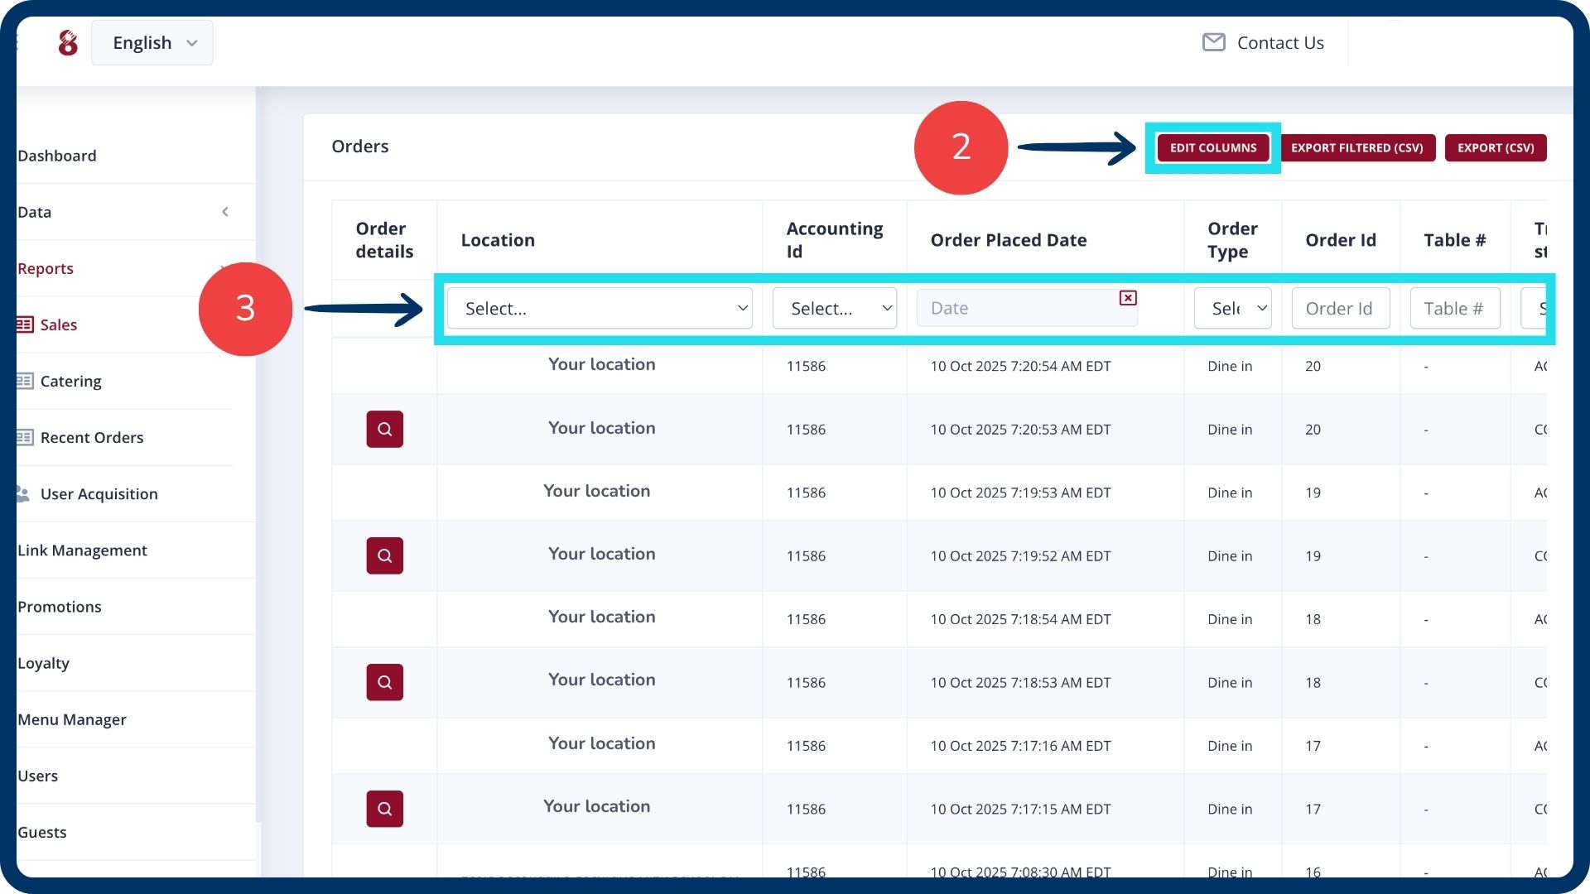Click the Sales report sidebar icon
This screenshot has width=1590, height=894.
(x=25, y=324)
